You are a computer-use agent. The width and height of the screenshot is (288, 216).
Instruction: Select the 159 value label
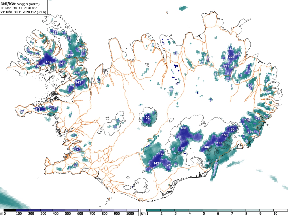point(225,135)
